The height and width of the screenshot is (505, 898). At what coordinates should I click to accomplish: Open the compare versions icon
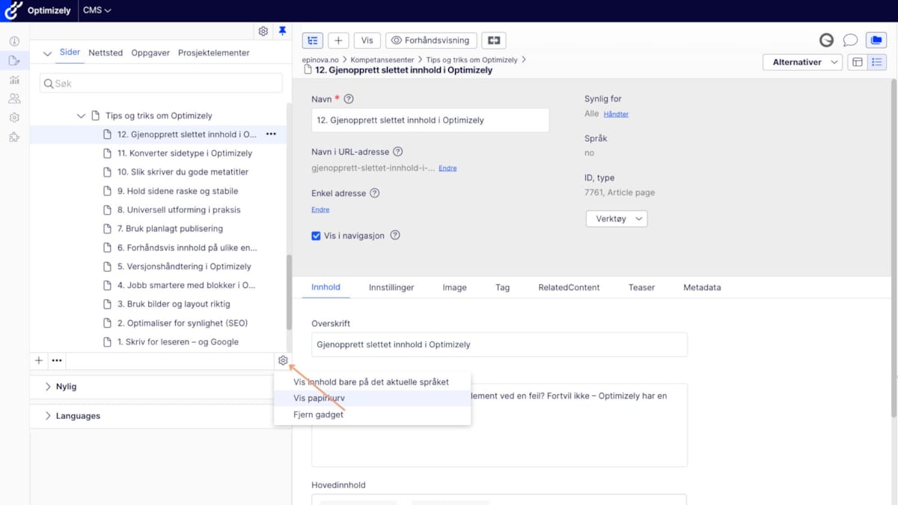click(x=494, y=40)
